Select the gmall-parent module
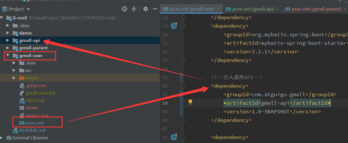 [x=34, y=48]
